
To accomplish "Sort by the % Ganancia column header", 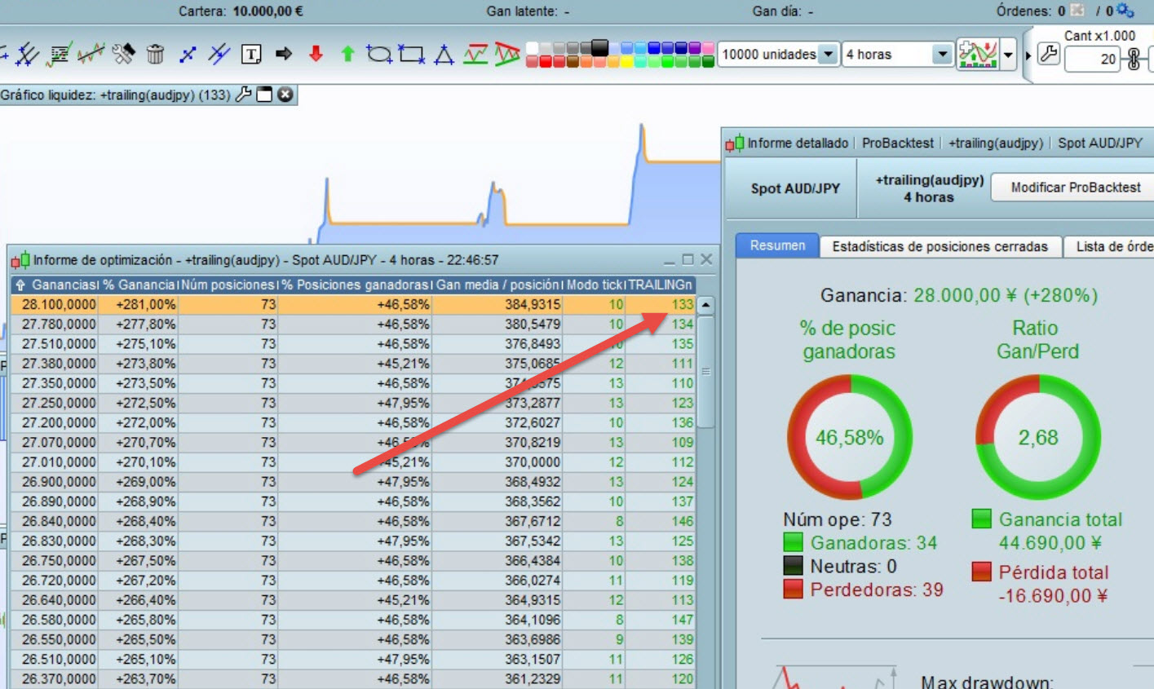I will click(139, 285).
